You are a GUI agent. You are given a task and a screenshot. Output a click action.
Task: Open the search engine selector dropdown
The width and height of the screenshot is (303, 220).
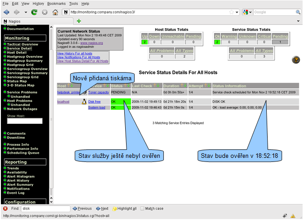coord(250,12)
